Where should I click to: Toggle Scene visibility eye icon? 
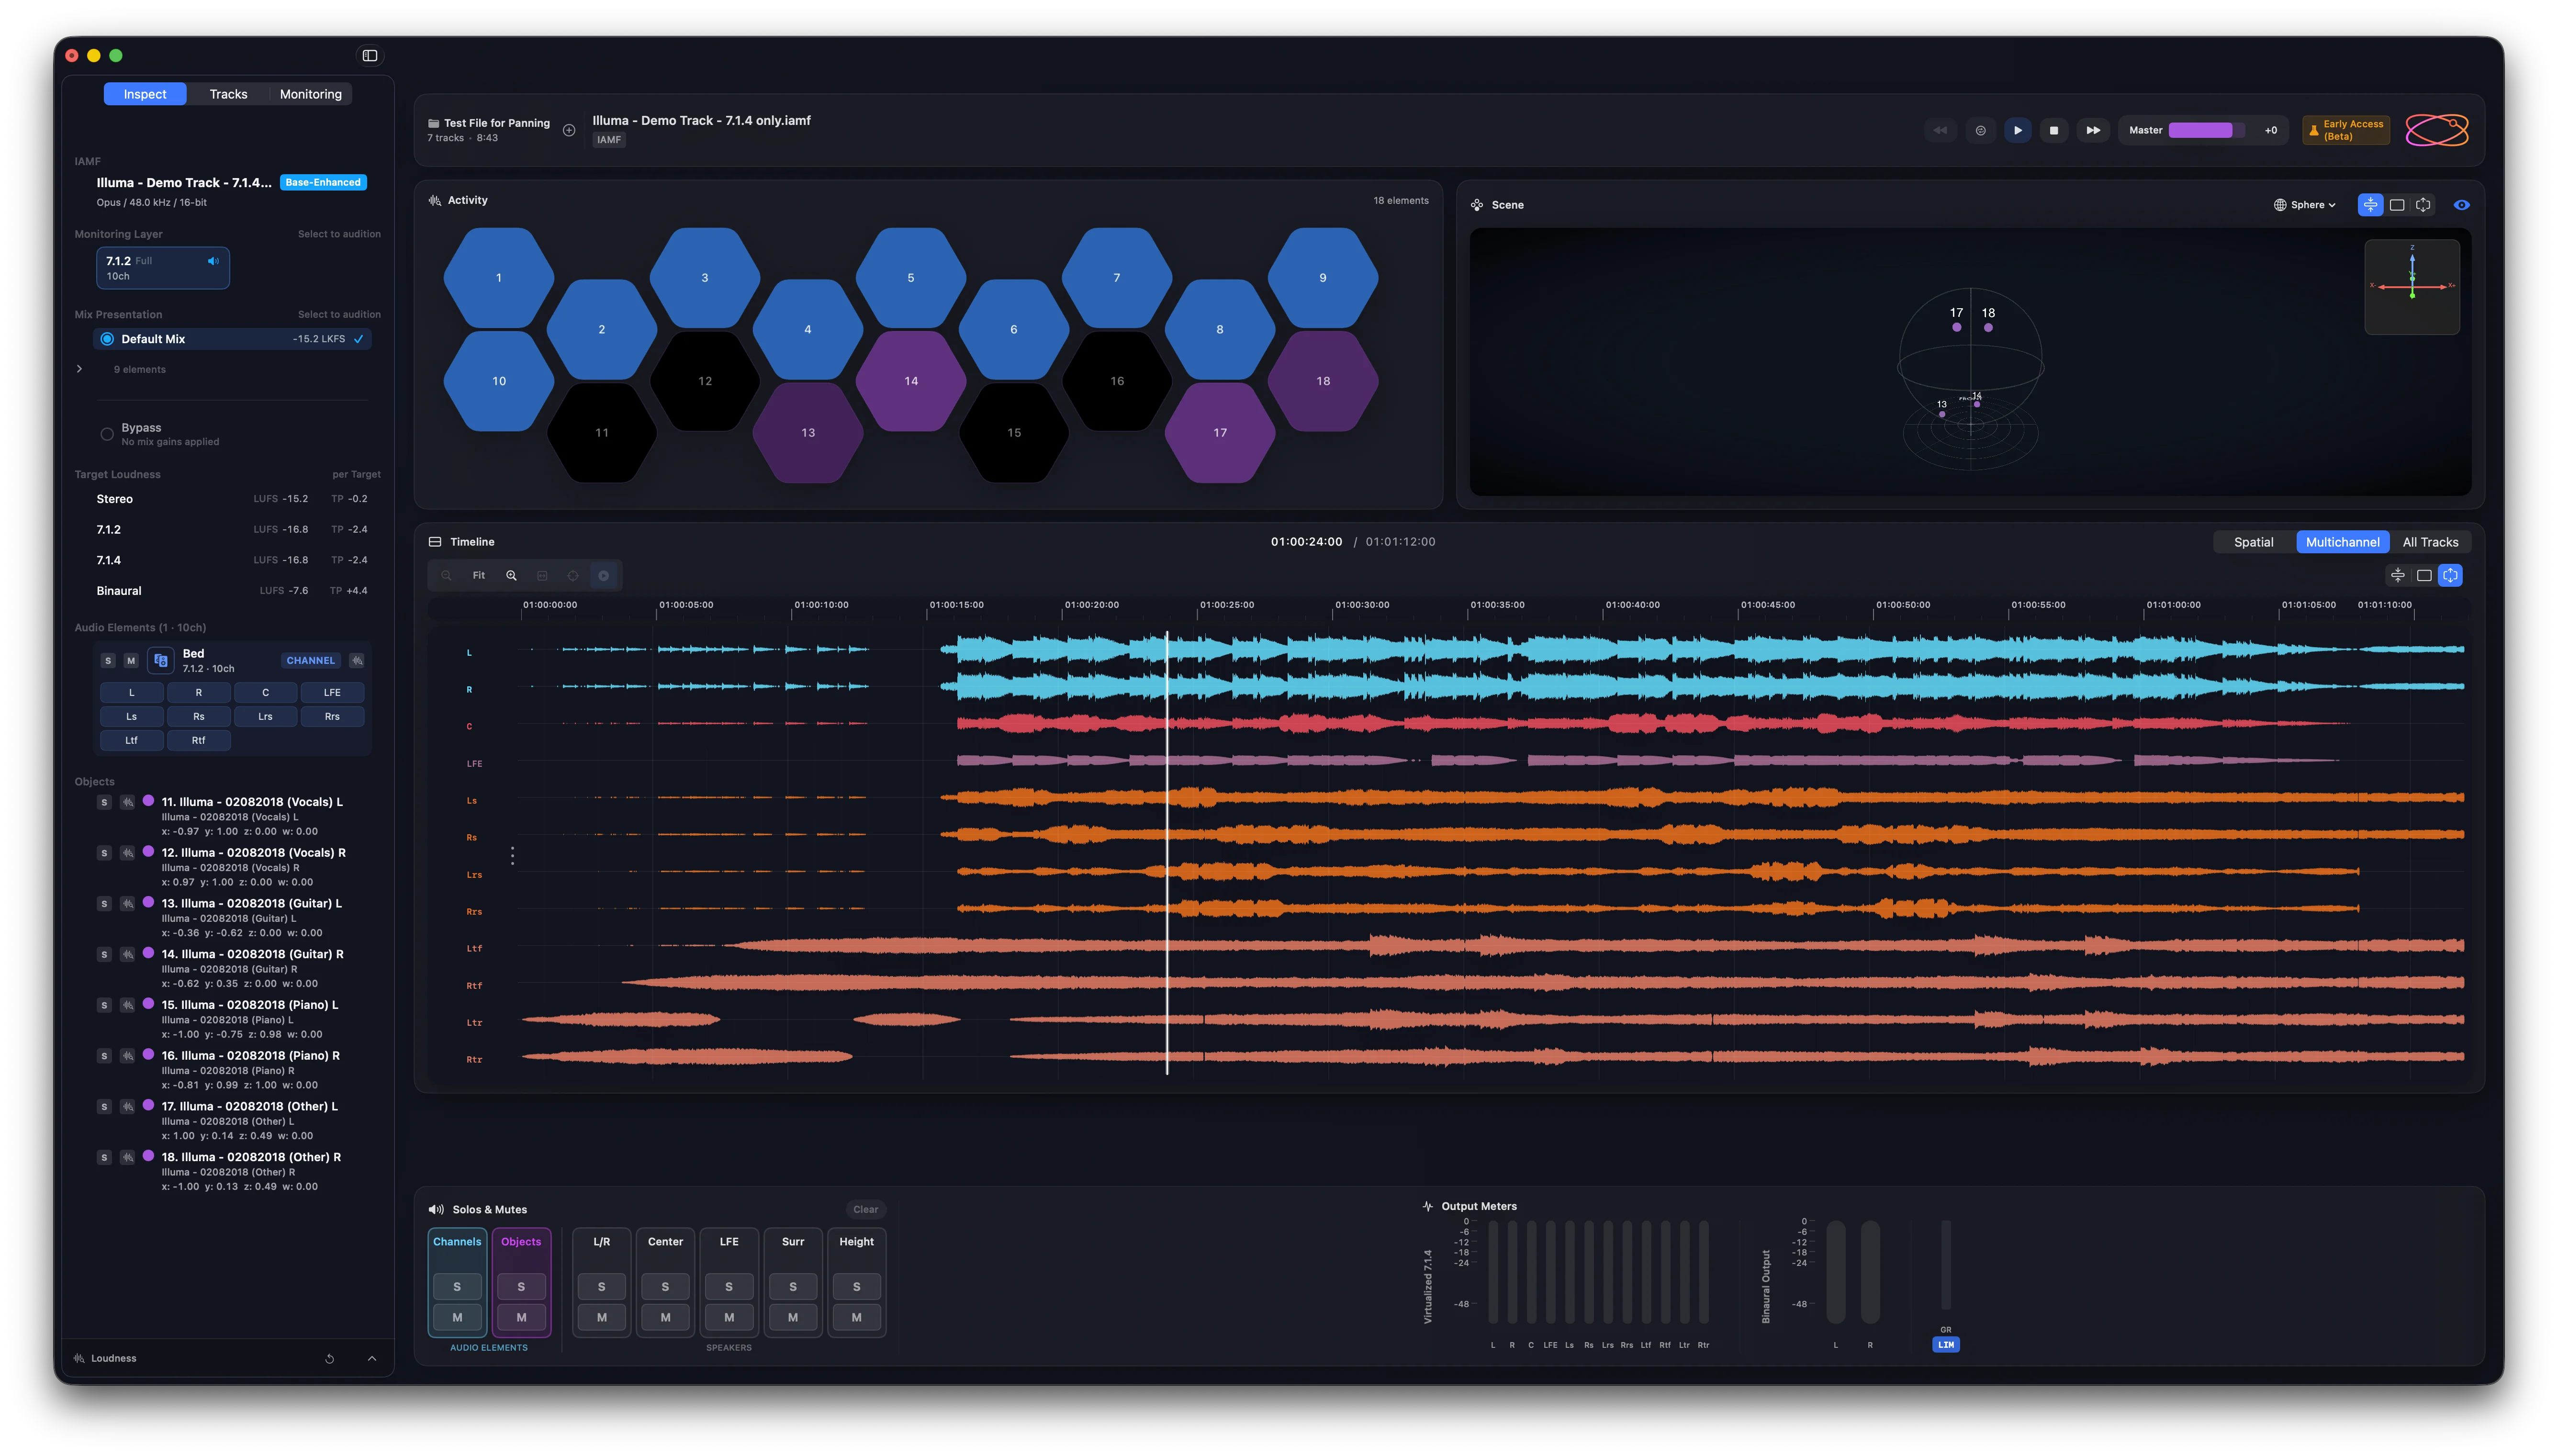[2462, 205]
